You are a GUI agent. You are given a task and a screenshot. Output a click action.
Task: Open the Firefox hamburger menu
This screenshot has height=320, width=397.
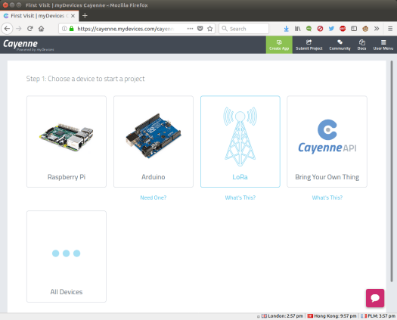[x=390, y=29]
